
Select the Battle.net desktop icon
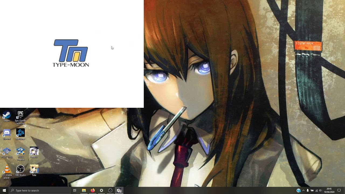pos(20,134)
